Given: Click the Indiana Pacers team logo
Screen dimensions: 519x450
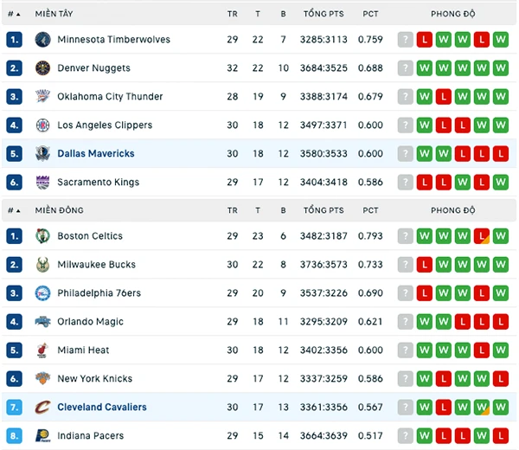Looking at the screenshot, I should [x=42, y=435].
